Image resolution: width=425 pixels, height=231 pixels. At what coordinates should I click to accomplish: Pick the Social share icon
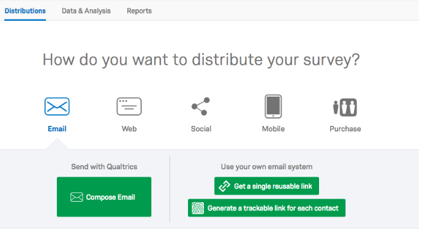tap(201, 106)
